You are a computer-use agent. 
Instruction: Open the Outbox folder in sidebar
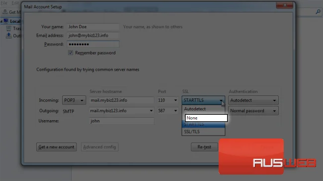coord(13,36)
